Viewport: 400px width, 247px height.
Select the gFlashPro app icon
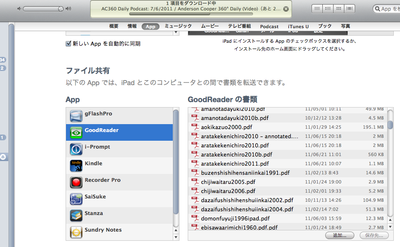pyautogui.click(x=76, y=116)
